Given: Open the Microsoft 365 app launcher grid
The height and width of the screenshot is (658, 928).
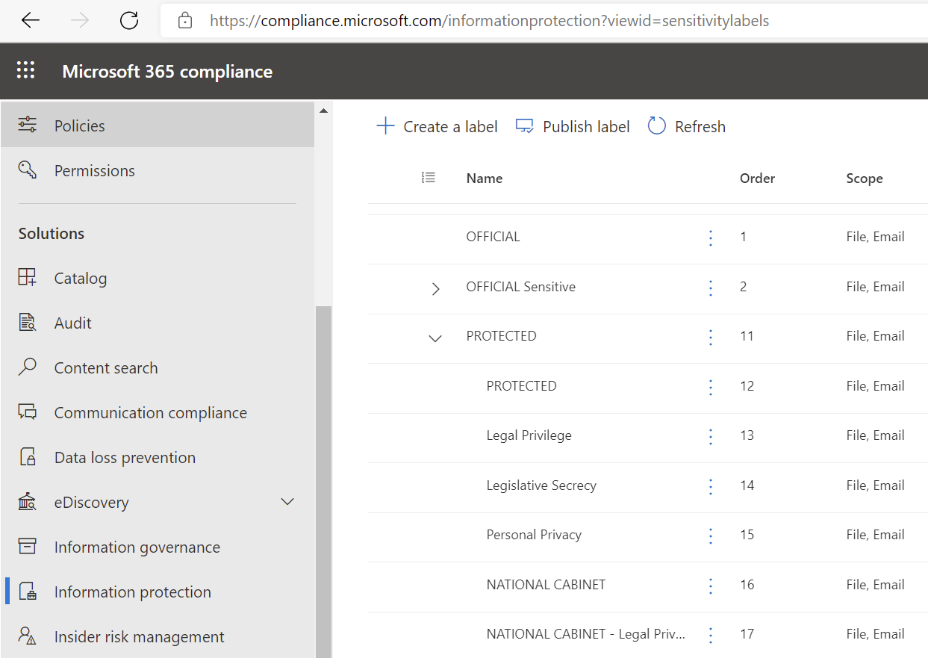Looking at the screenshot, I should click(x=26, y=71).
